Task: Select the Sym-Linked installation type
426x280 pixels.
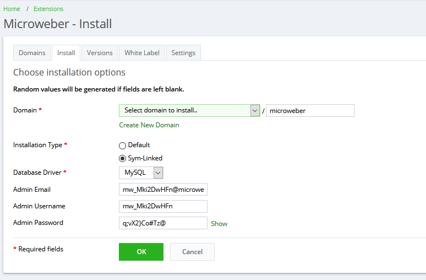Action: coord(123,158)
